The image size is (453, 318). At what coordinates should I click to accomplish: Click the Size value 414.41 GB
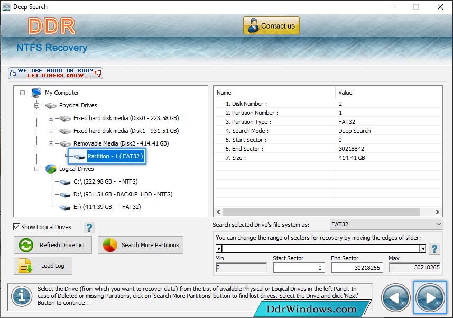(x=352, y=158)
